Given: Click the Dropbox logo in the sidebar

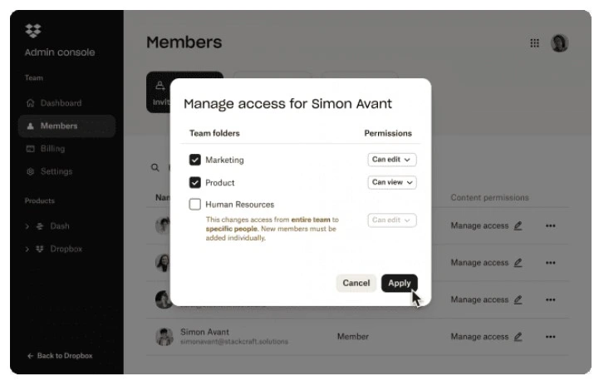Looking at the screenshot, I should 33,31.
